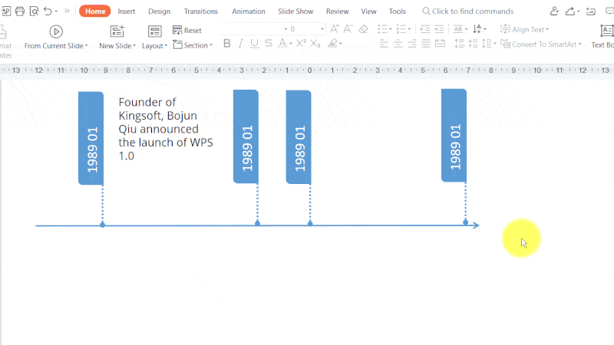Click the Layout icon
Screen dimensions: 614x345
pos(154,31)
